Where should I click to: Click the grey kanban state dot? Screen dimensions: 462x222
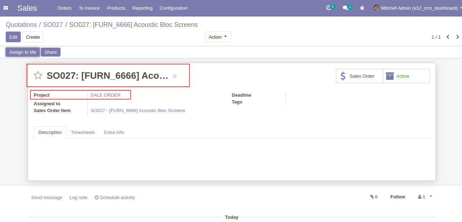tap(175, 76)
